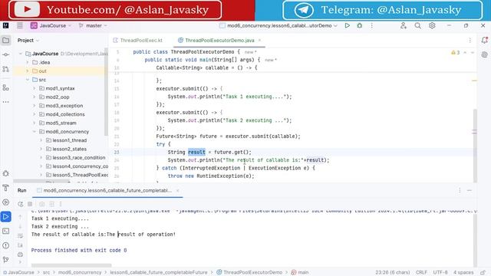The height and width of the screenshot is (276, 491).
Task: Switch to ThreadPoolExec.kt tab
Action: click(138, 41)
